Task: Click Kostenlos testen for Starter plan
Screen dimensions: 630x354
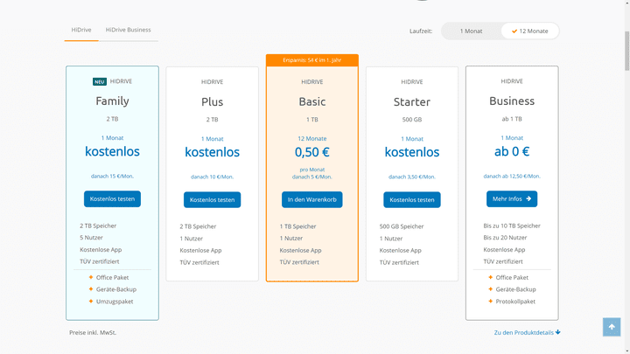Action: click(411, 199)
